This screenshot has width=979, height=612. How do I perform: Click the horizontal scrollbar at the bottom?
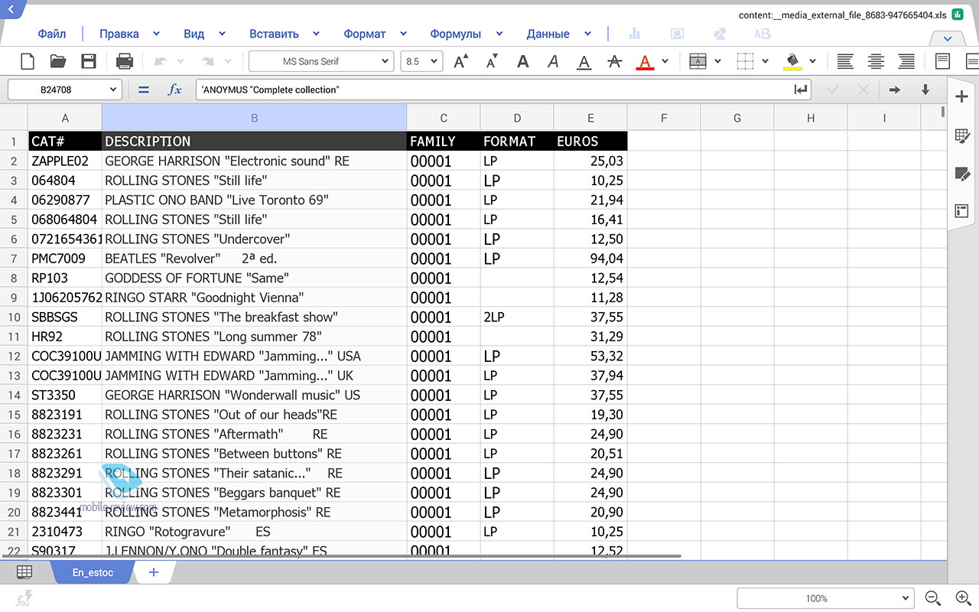click(x=340, y=556)
